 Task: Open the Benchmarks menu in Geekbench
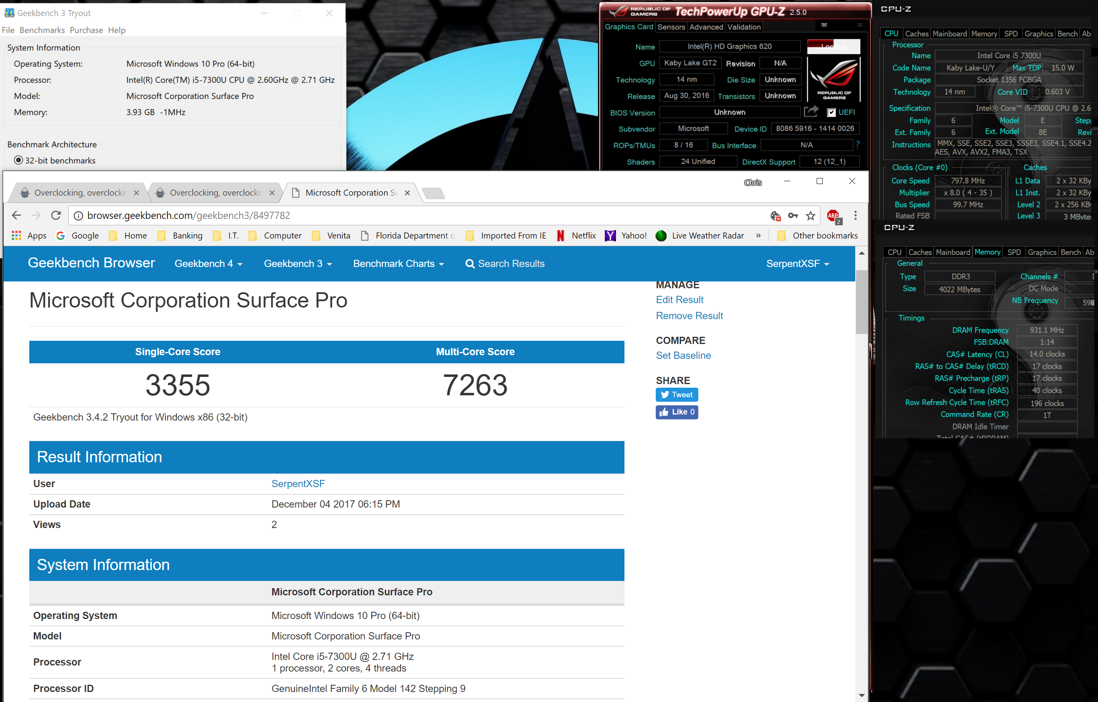coord(42,30)
